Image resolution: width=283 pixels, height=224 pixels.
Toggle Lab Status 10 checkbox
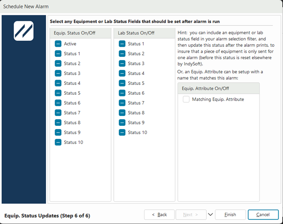[x=122, y=132]
